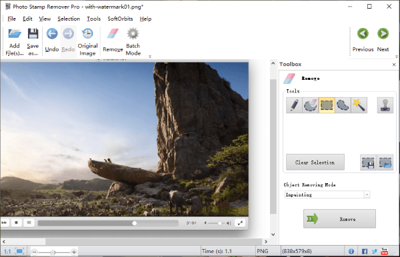
Task: Click zoom in plus icon
Action: pos(74,252)
